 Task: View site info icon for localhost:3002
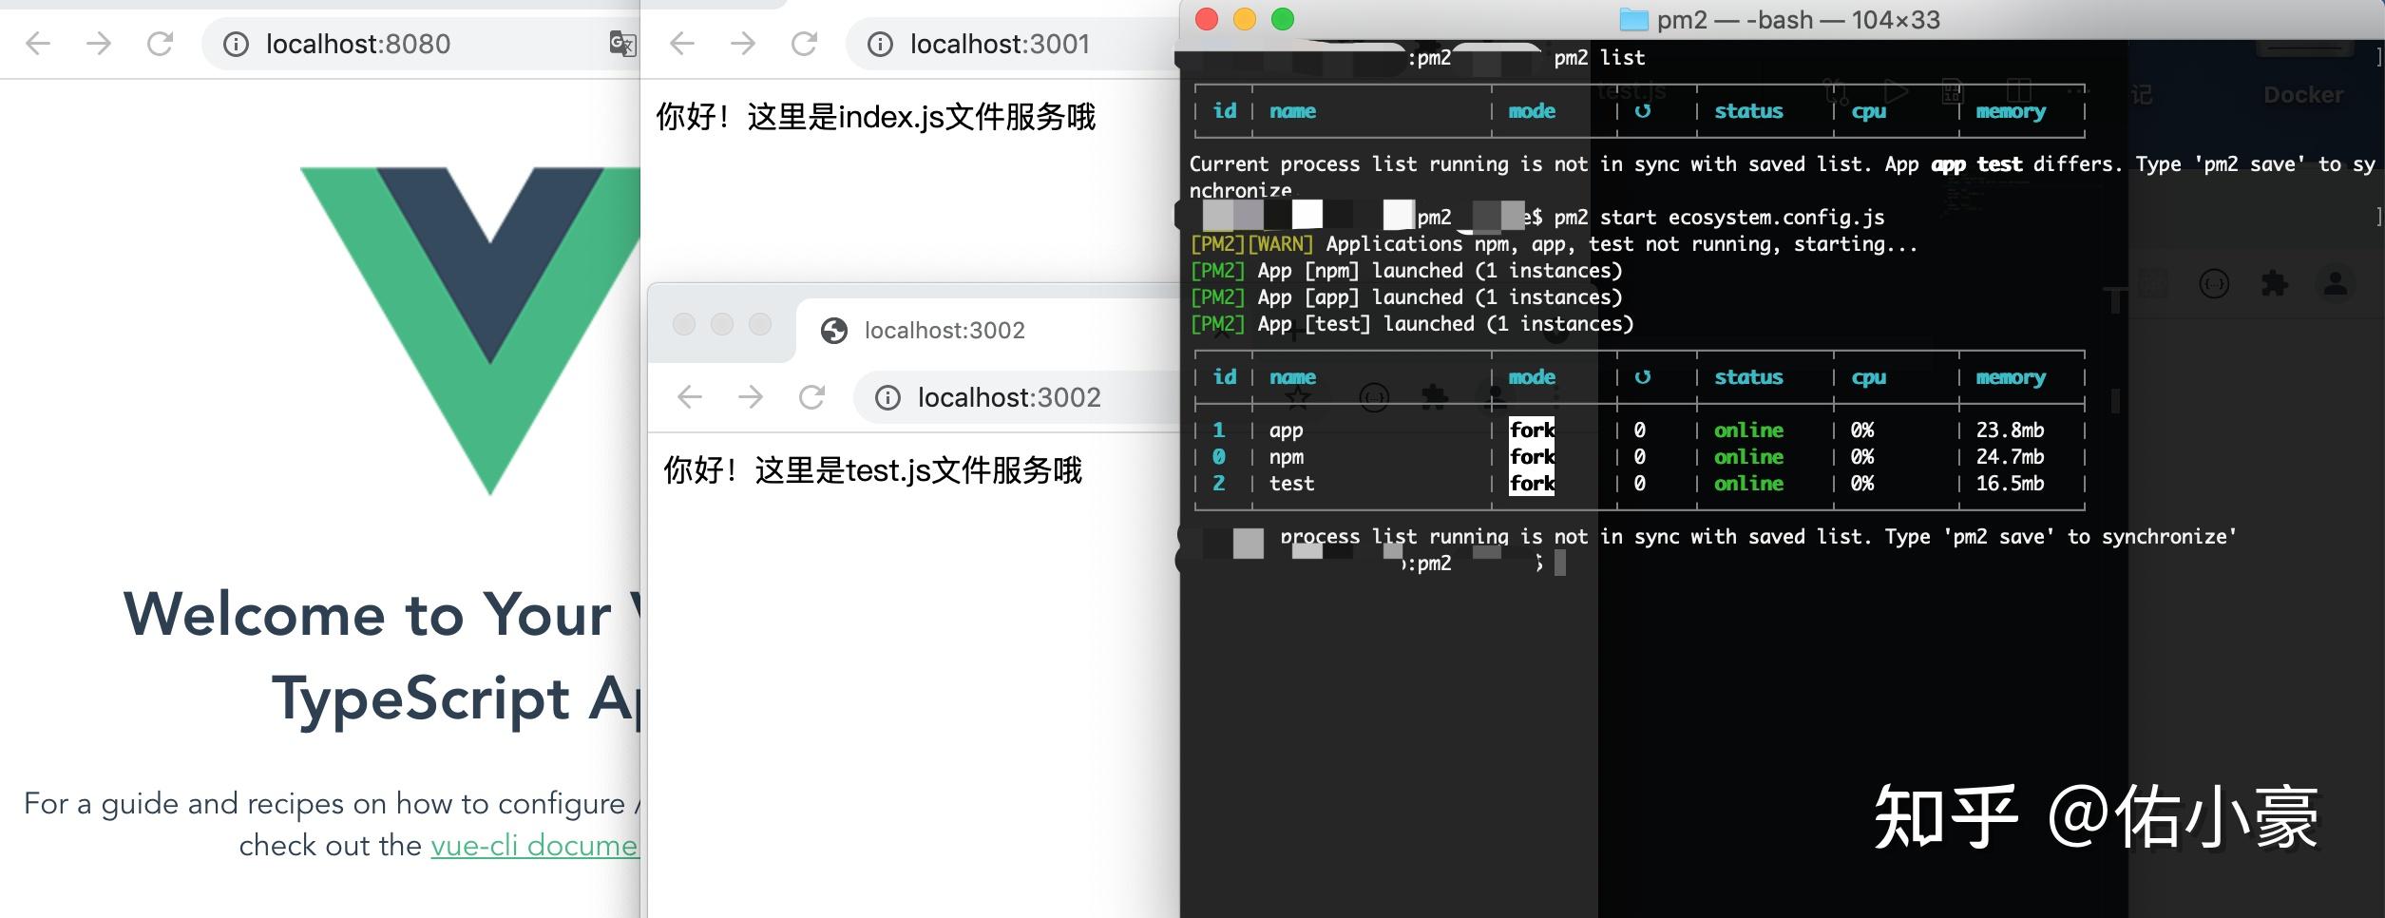pos(887,398)
